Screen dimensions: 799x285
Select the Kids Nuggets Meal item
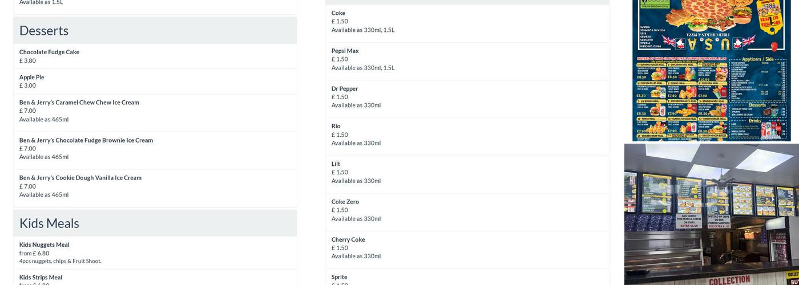tap(45, 245)
